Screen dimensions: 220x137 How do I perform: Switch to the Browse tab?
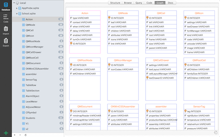128,3
